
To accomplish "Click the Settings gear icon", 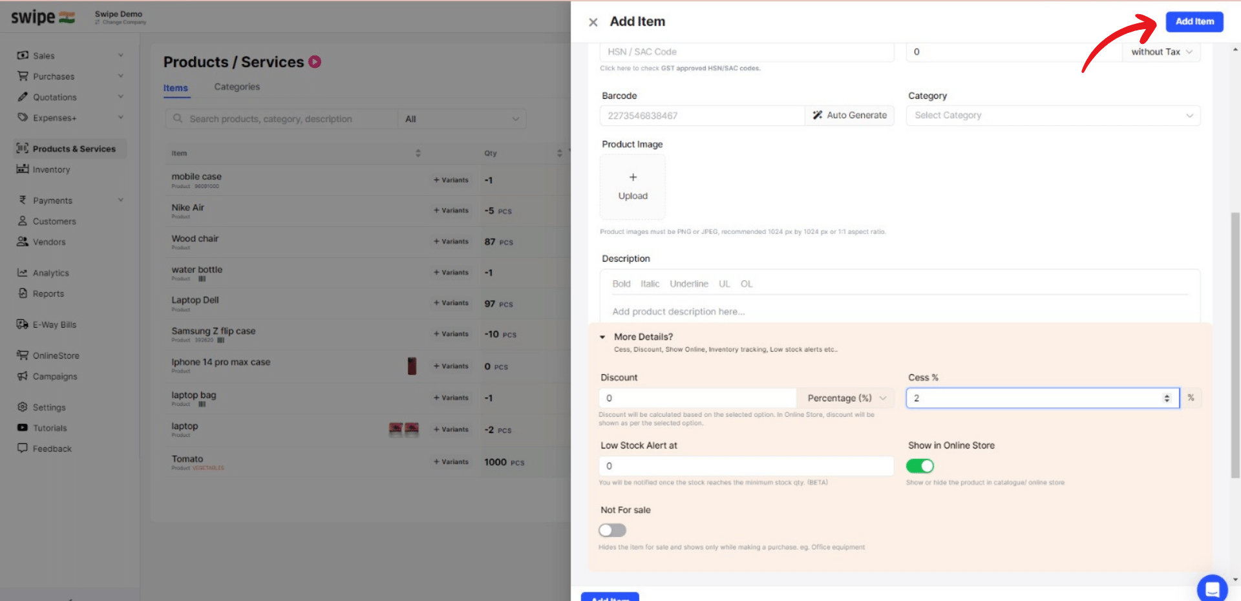I will coord(23,407).
